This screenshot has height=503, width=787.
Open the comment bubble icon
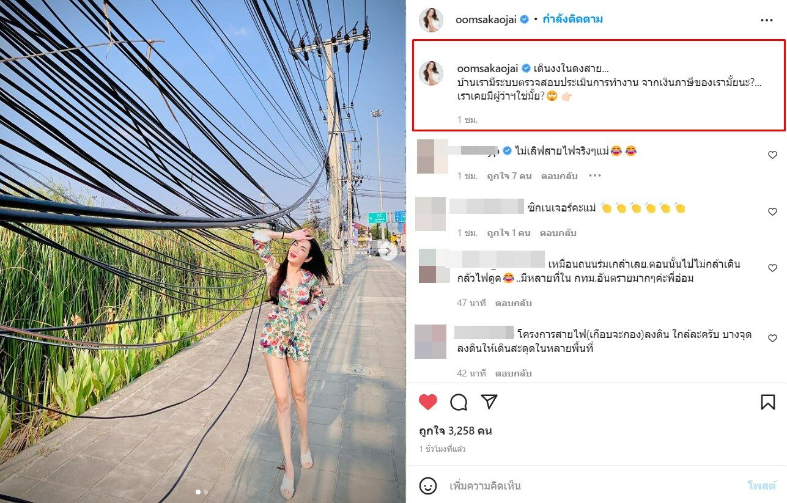coord(459,402)
